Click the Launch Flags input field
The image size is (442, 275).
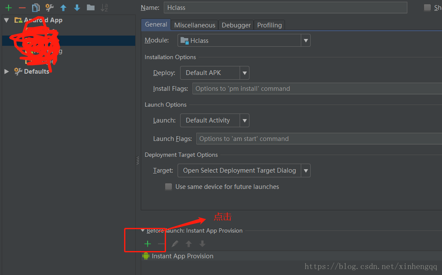(319, 139)
